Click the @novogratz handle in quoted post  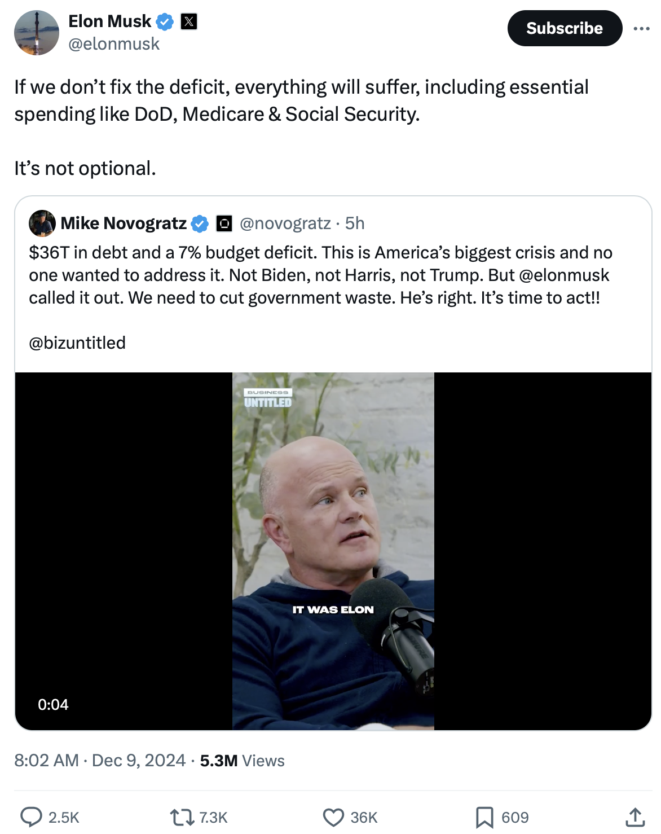click(285, 223)
